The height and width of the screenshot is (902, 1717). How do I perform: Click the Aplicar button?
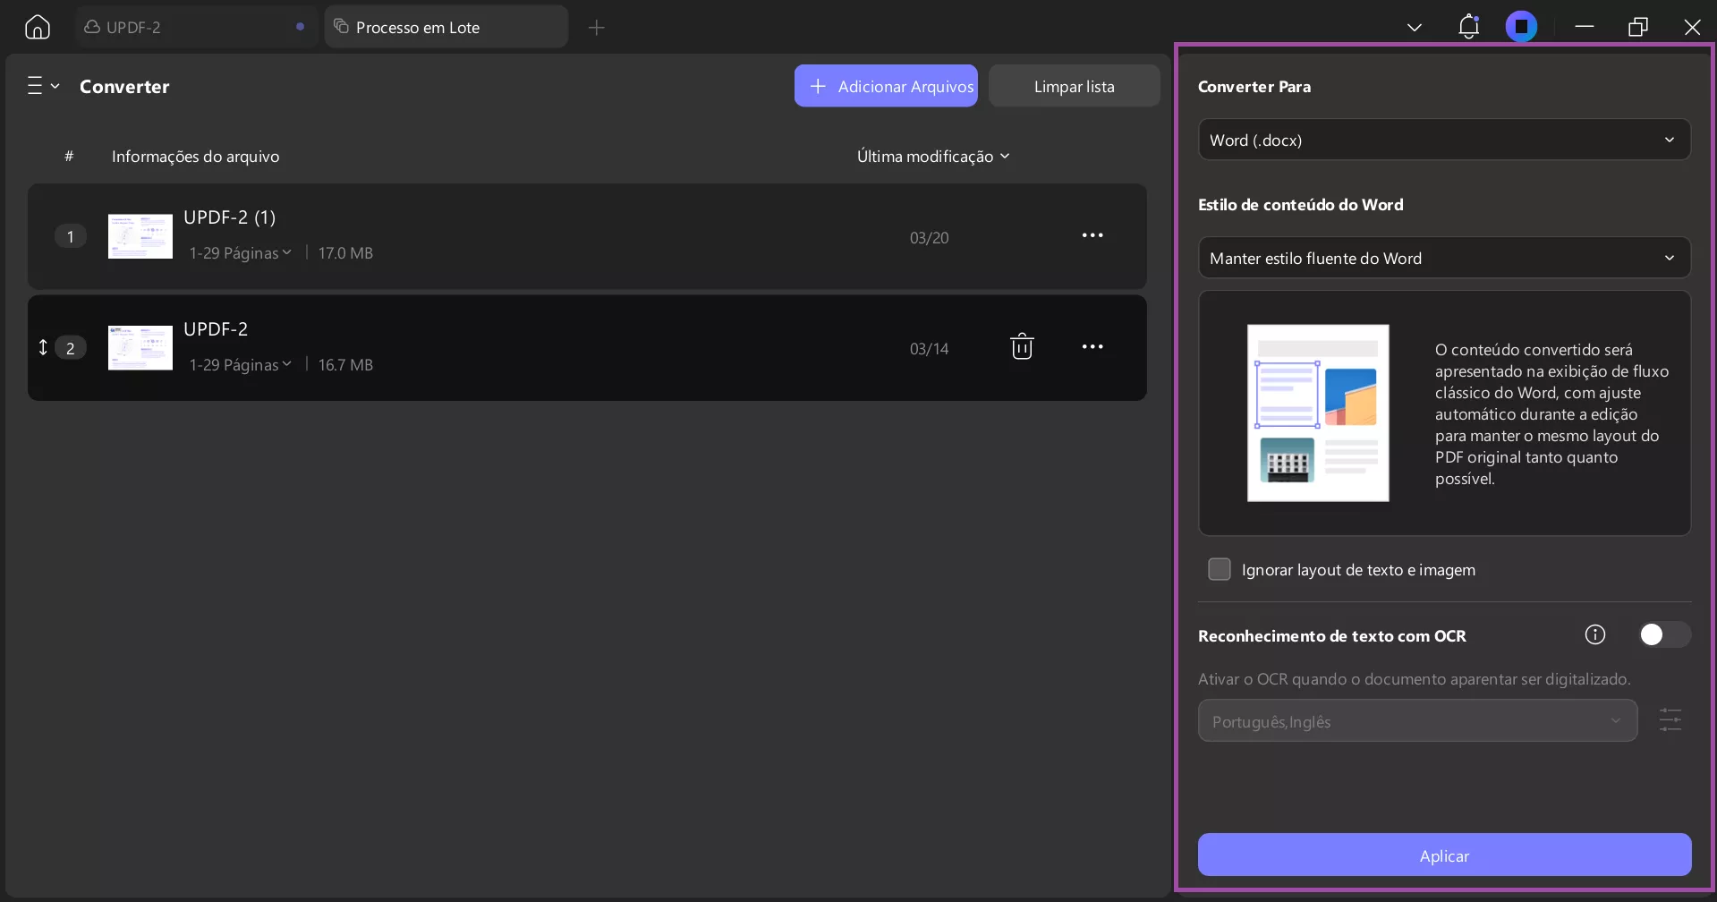pos(1444,855)
